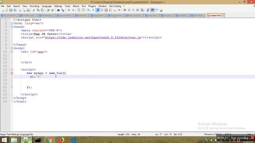Start macro recording red dot
Screen dimensions: 255x143
click(x=125, y=10)
